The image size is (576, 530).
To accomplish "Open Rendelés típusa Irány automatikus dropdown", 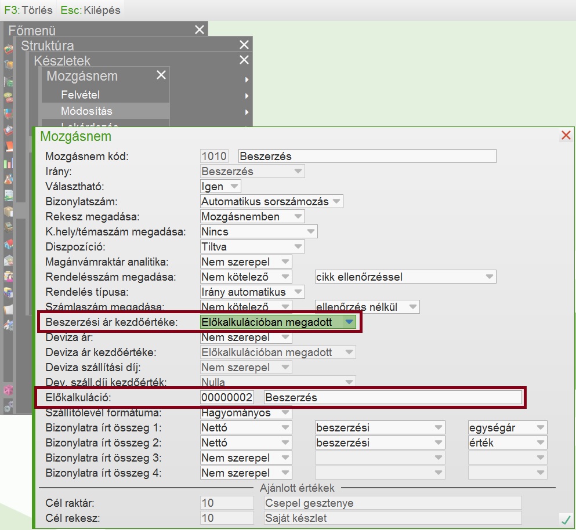I will point(252,292).
